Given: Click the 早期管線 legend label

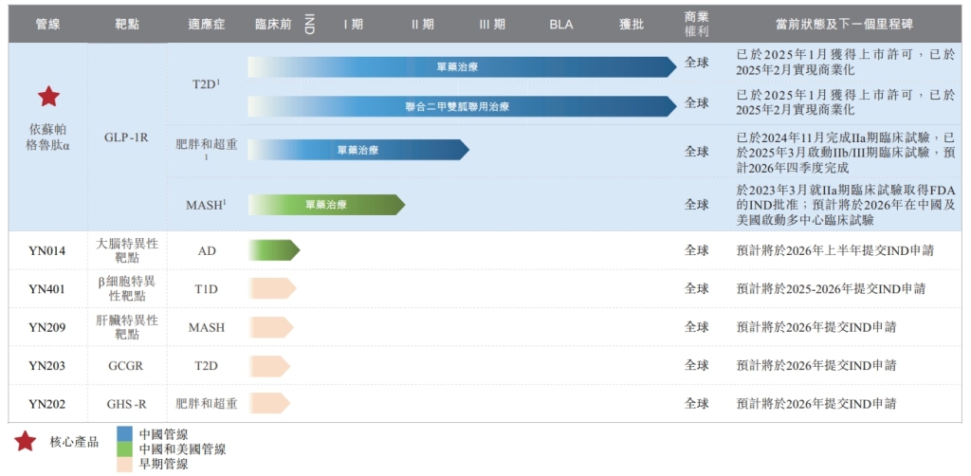Looking at the screenshot, I should tap(163, 464).
